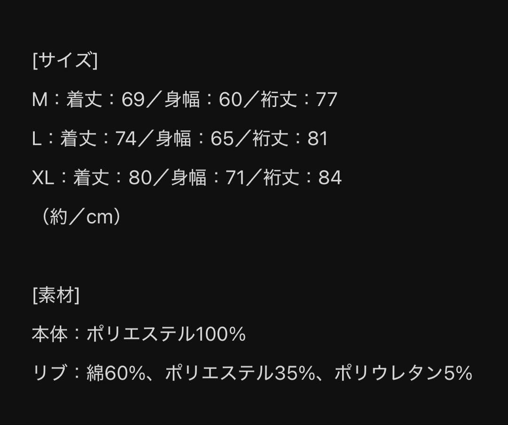Click the XL 着丈：80 value
The image size is (508, 425).
tap(112, 177)
